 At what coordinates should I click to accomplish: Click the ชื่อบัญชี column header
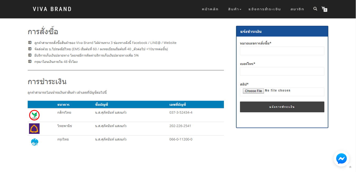pyautogui.click(x=102, y=105)
